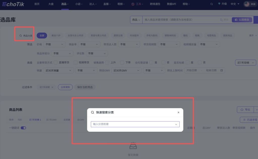Click the search magnifier in the top navbar
258x159 pixels.
coord(211,4)
